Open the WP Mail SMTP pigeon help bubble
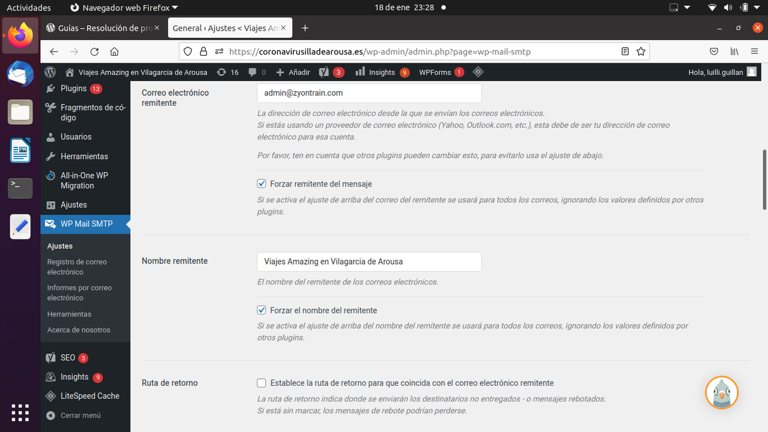This screenshot has height=432, width=768. pos(721,393)
